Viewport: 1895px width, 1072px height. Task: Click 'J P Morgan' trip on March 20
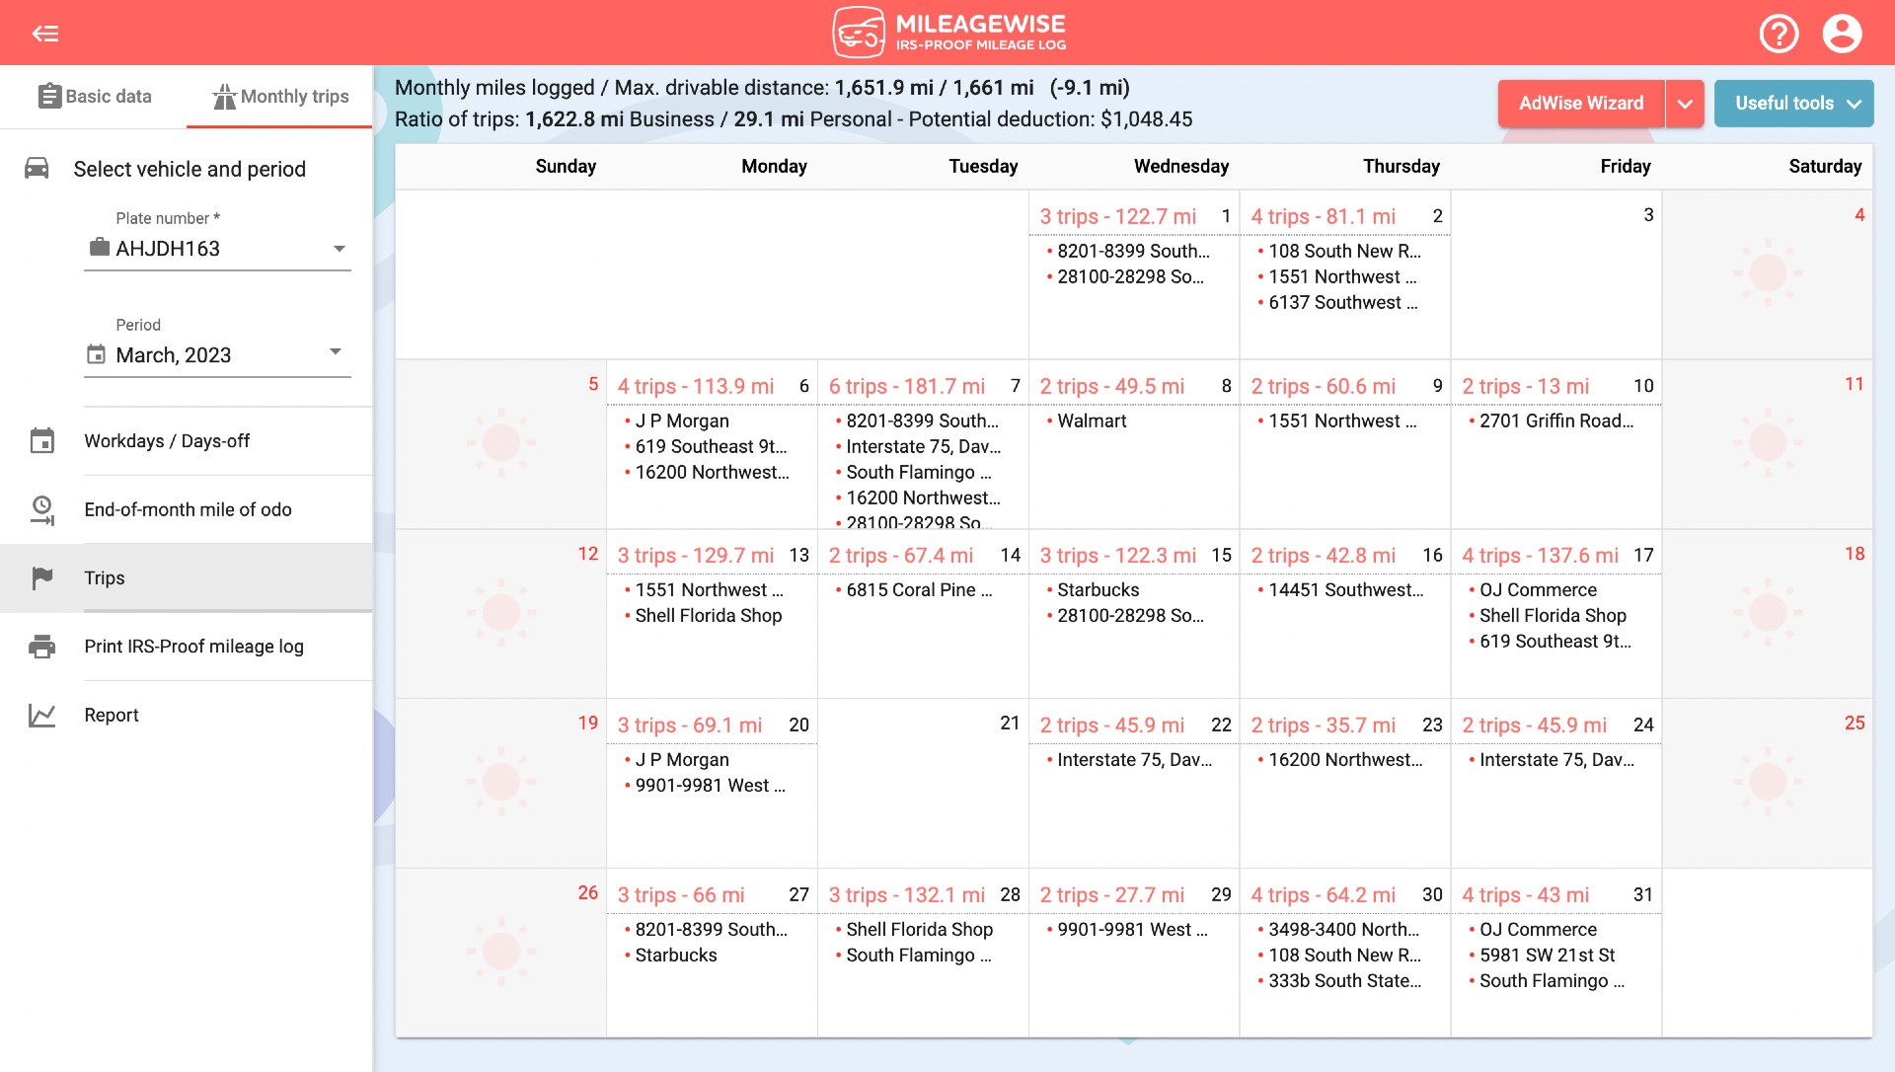click(682, 759)
